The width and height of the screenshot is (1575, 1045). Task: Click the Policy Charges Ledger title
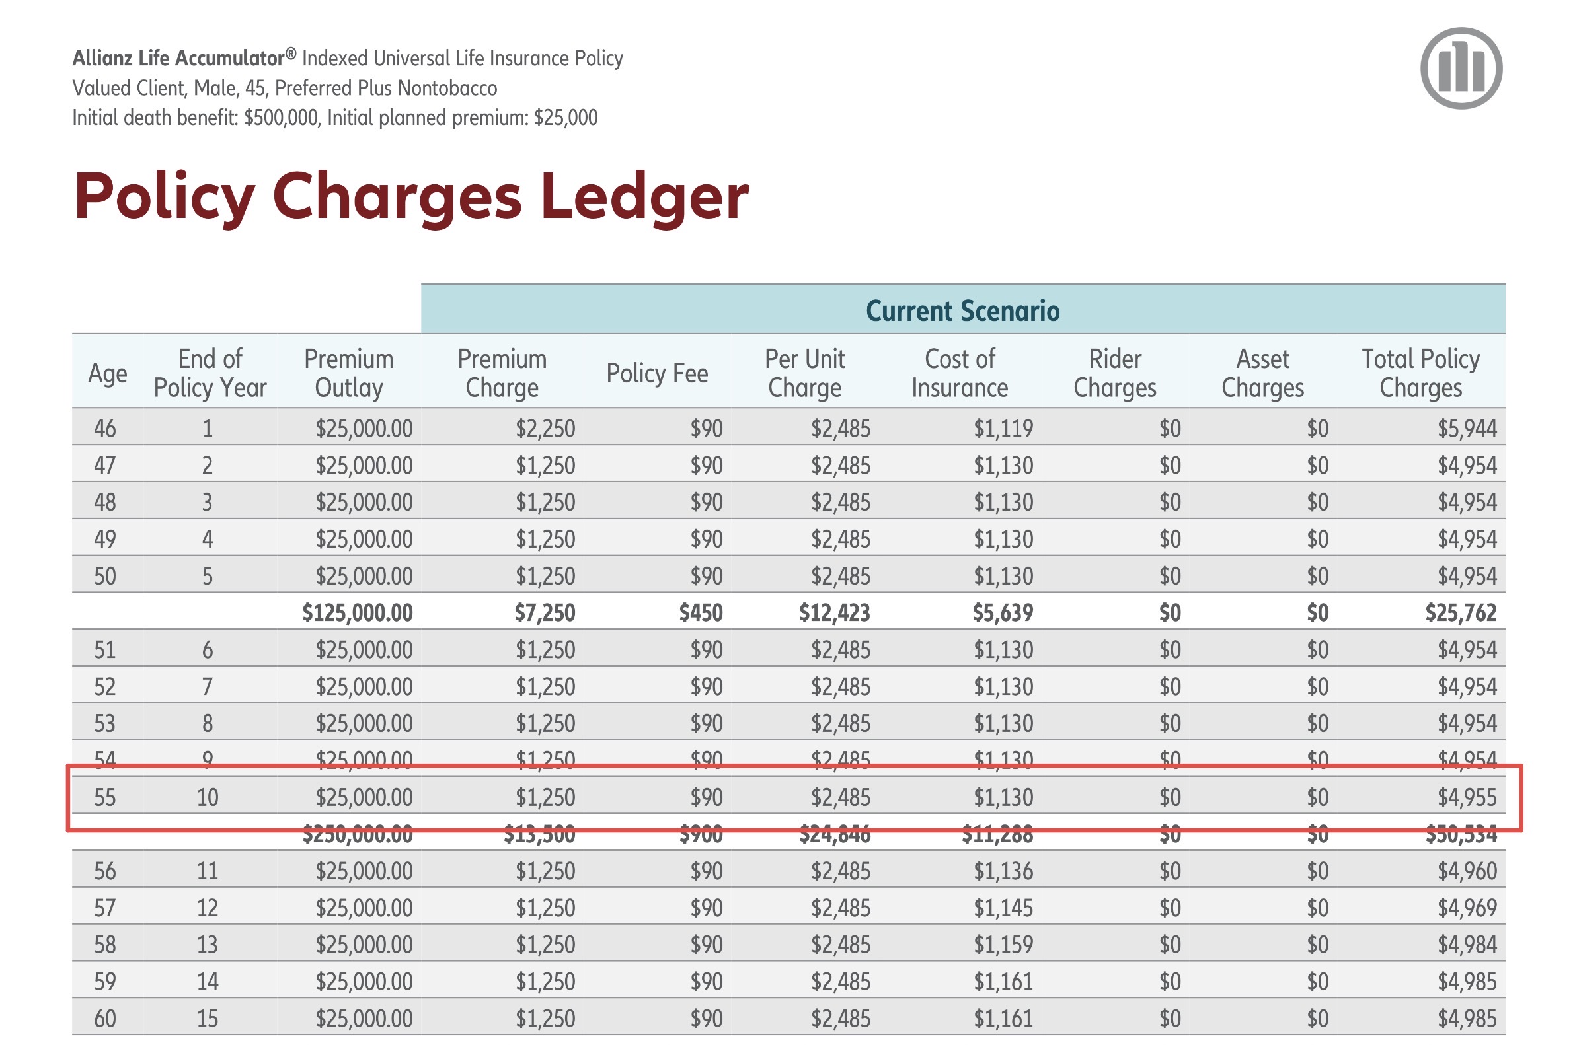click(x=410, y=196)
